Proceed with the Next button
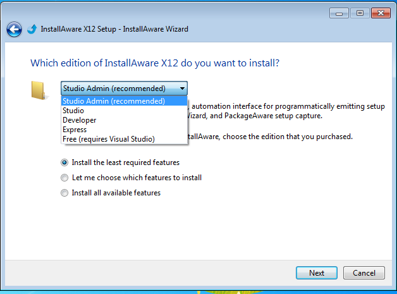 coord(317,273)
